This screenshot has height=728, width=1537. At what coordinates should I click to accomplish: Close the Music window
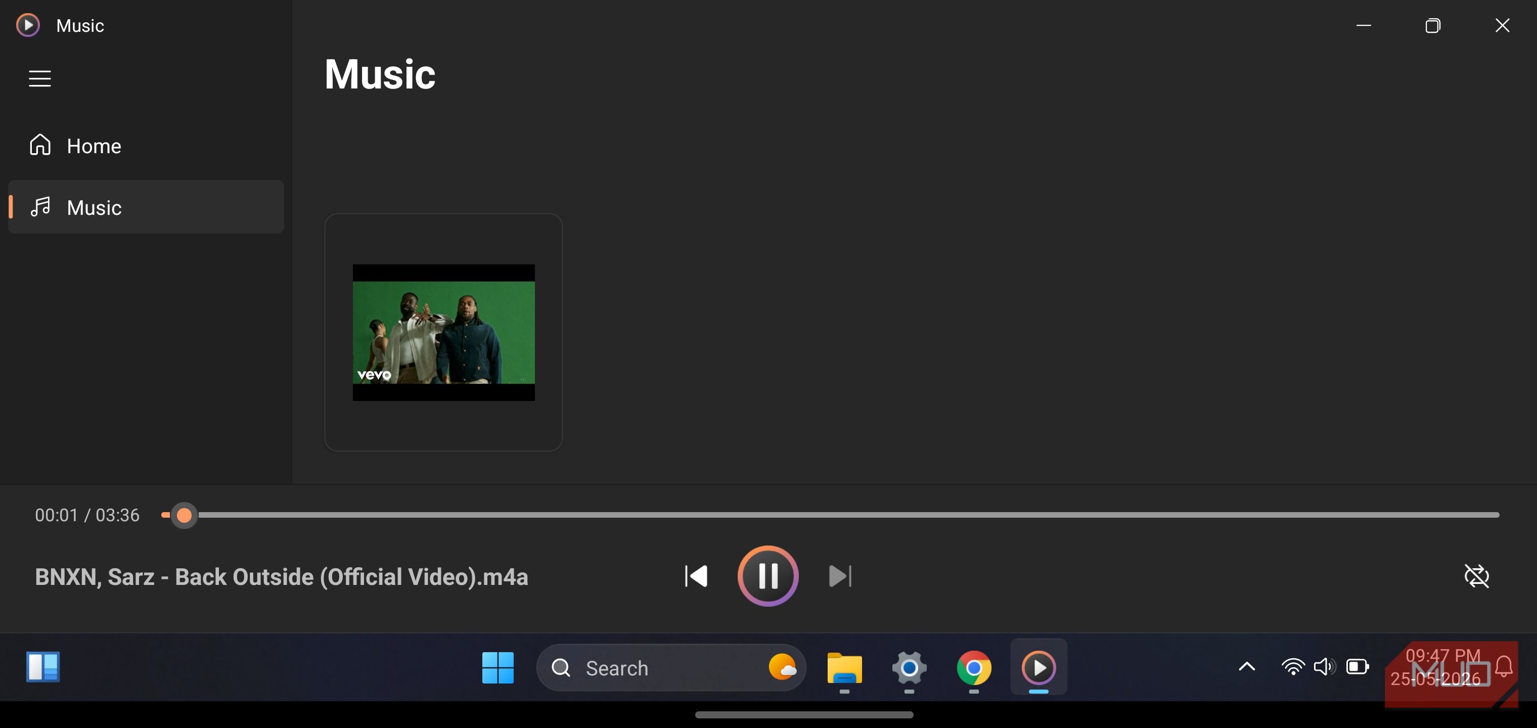pos(1502,25)
